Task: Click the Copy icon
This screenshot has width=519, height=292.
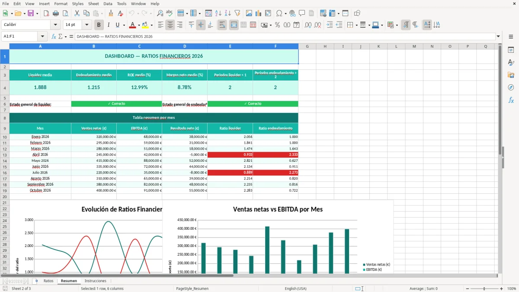Action: pyautogui.click(x=86, y=13)
